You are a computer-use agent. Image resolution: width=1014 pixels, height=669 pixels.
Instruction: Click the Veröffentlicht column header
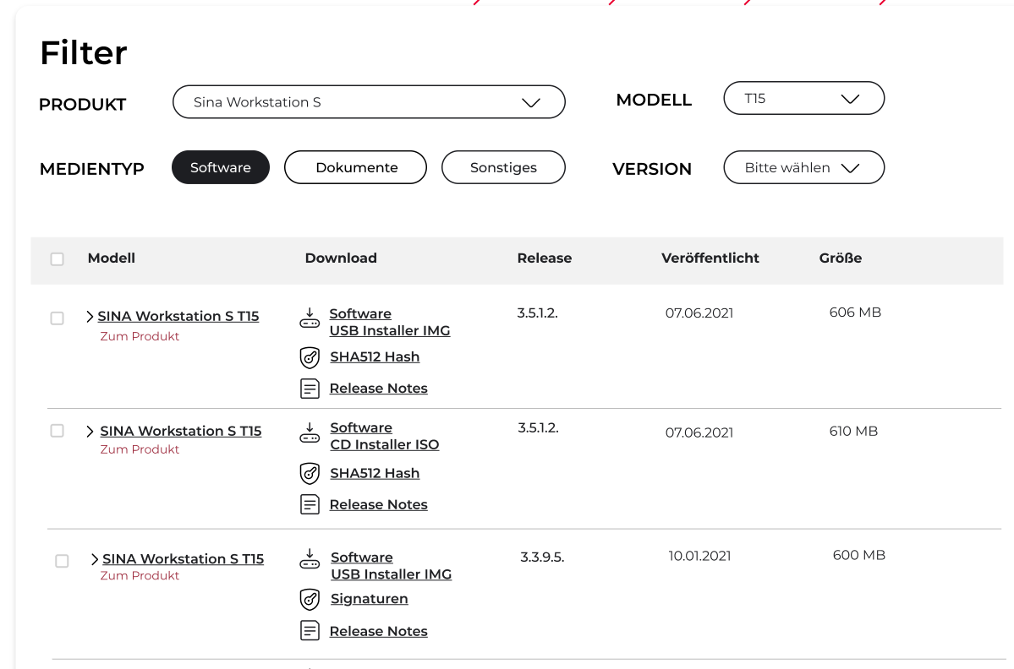point(710,258)
